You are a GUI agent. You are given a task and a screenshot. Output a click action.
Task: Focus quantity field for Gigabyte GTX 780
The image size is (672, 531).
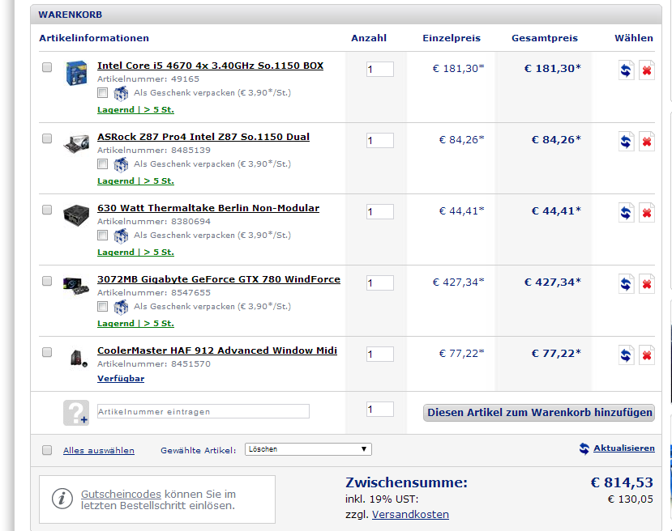pyautogui.click(x=379, y=282)
